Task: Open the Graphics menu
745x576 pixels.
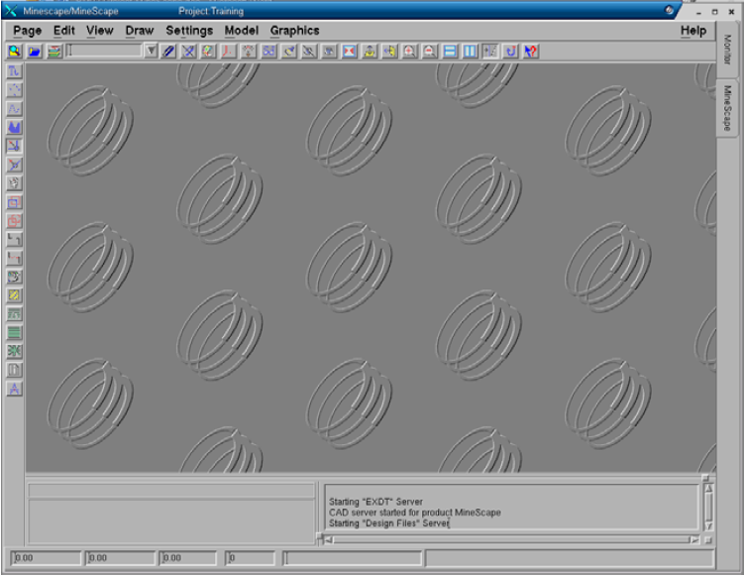Action: [x=294, y=31]
